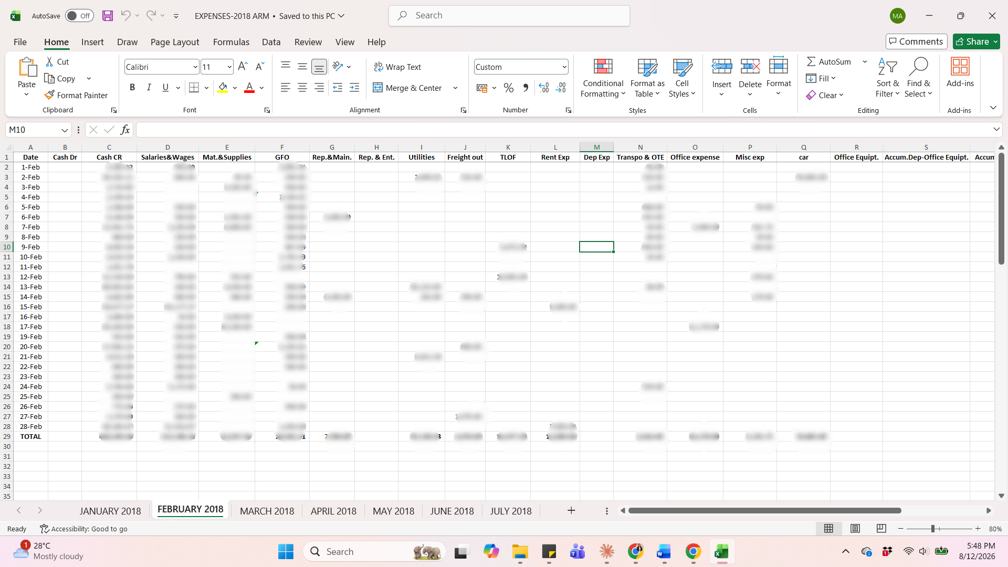Click the Comments button

[x=916, y=41]
